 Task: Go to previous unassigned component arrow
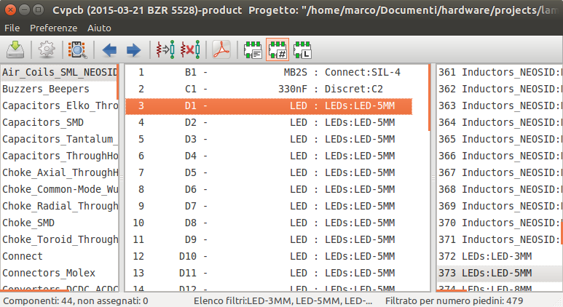(109, 50)
